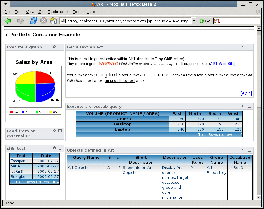
Task: Refresh the Execute a crosstab query portlet
Action: point(244,106)
